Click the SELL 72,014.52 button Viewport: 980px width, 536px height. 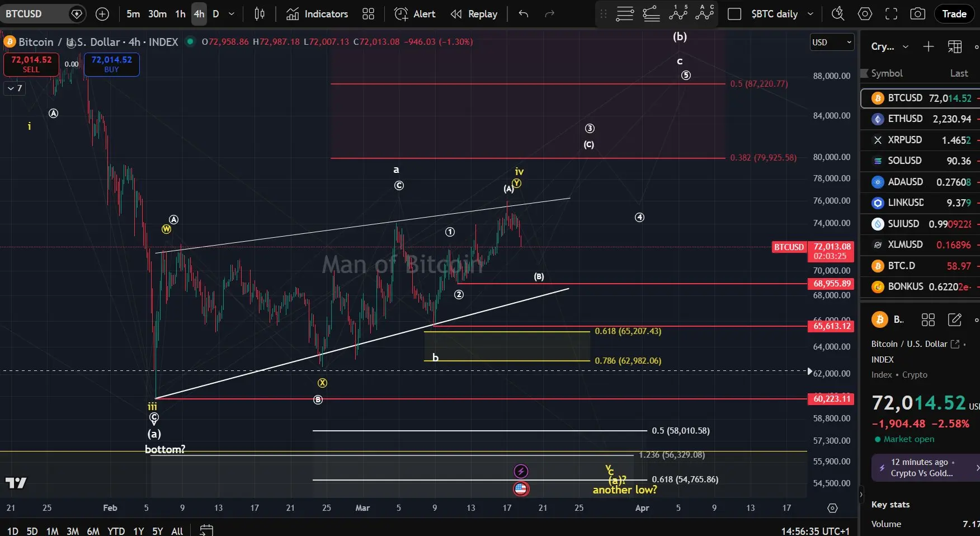(31, 64)
